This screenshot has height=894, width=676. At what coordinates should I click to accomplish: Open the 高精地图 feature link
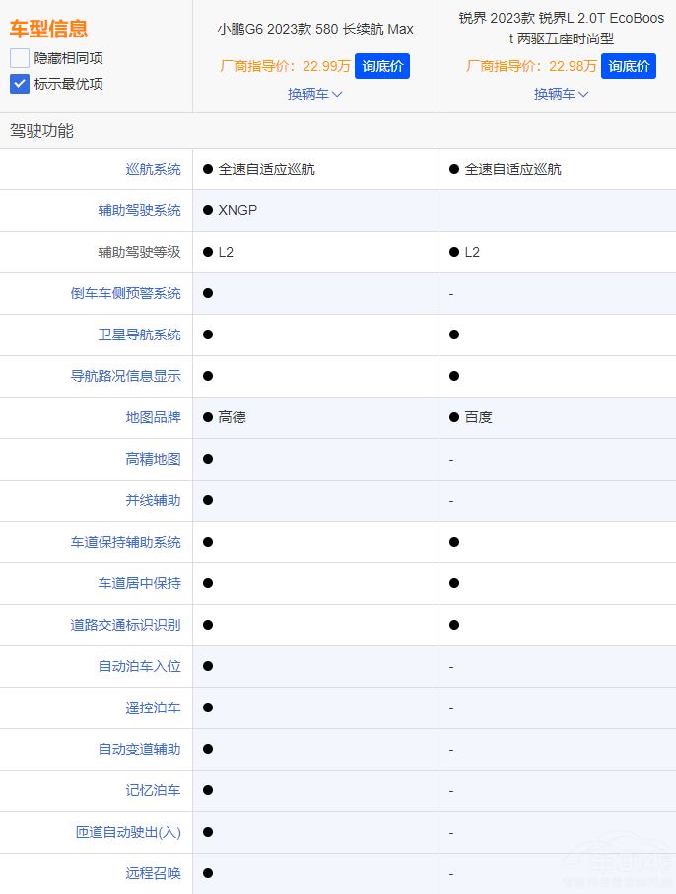pos(153,459)
